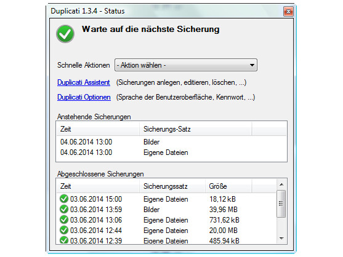Click the 20,00 MB size value
Image resolution: width=343 pixels, height=257 pixels.
click(x=224, y=231)
